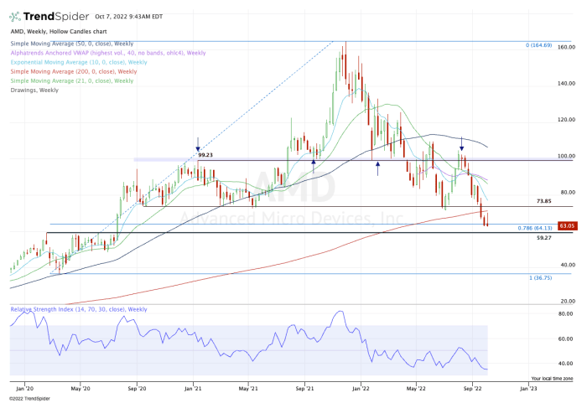Image resolution: width=587 pixels, height=403 pixels.
Task: Click the up arrow marker near Jan '22
Action: (378, 168)
